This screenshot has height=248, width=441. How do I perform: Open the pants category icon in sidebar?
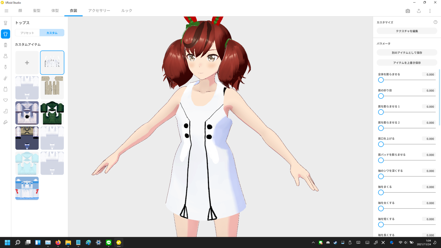tap(5, 45)
